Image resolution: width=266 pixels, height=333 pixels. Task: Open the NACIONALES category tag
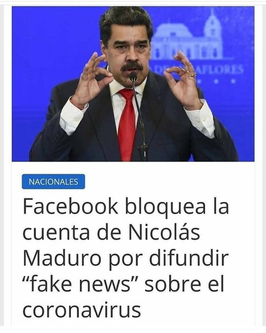point(53,181)
